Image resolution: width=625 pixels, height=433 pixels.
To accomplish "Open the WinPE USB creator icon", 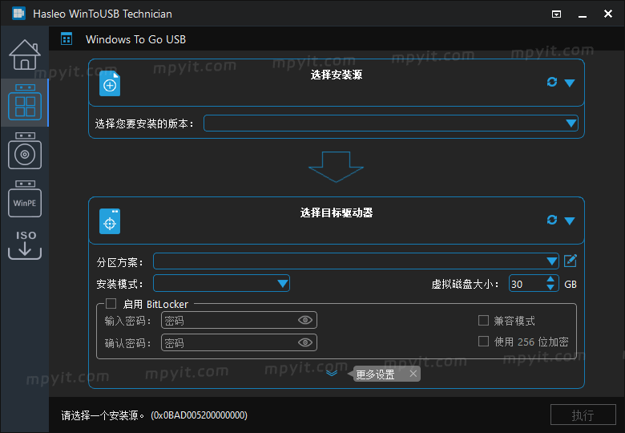I will tap(25, 199).
